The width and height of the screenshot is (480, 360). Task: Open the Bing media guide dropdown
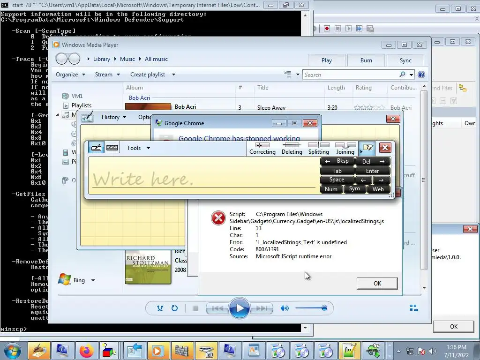93,280
